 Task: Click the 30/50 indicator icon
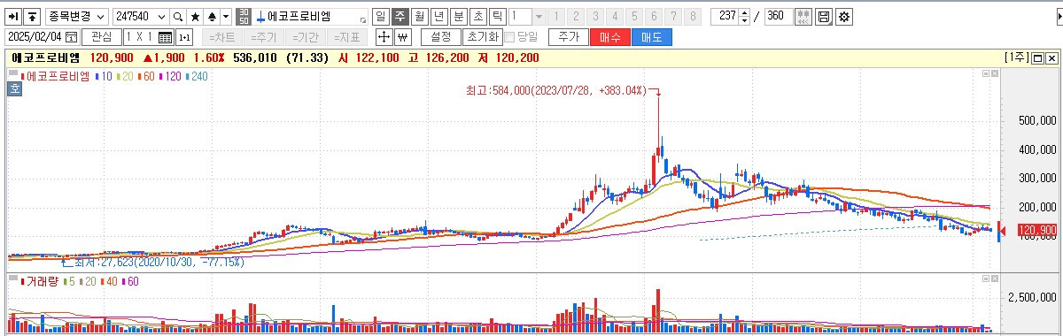tap(244, 17)
